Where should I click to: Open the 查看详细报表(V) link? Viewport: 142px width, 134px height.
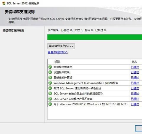pos(58,52)
